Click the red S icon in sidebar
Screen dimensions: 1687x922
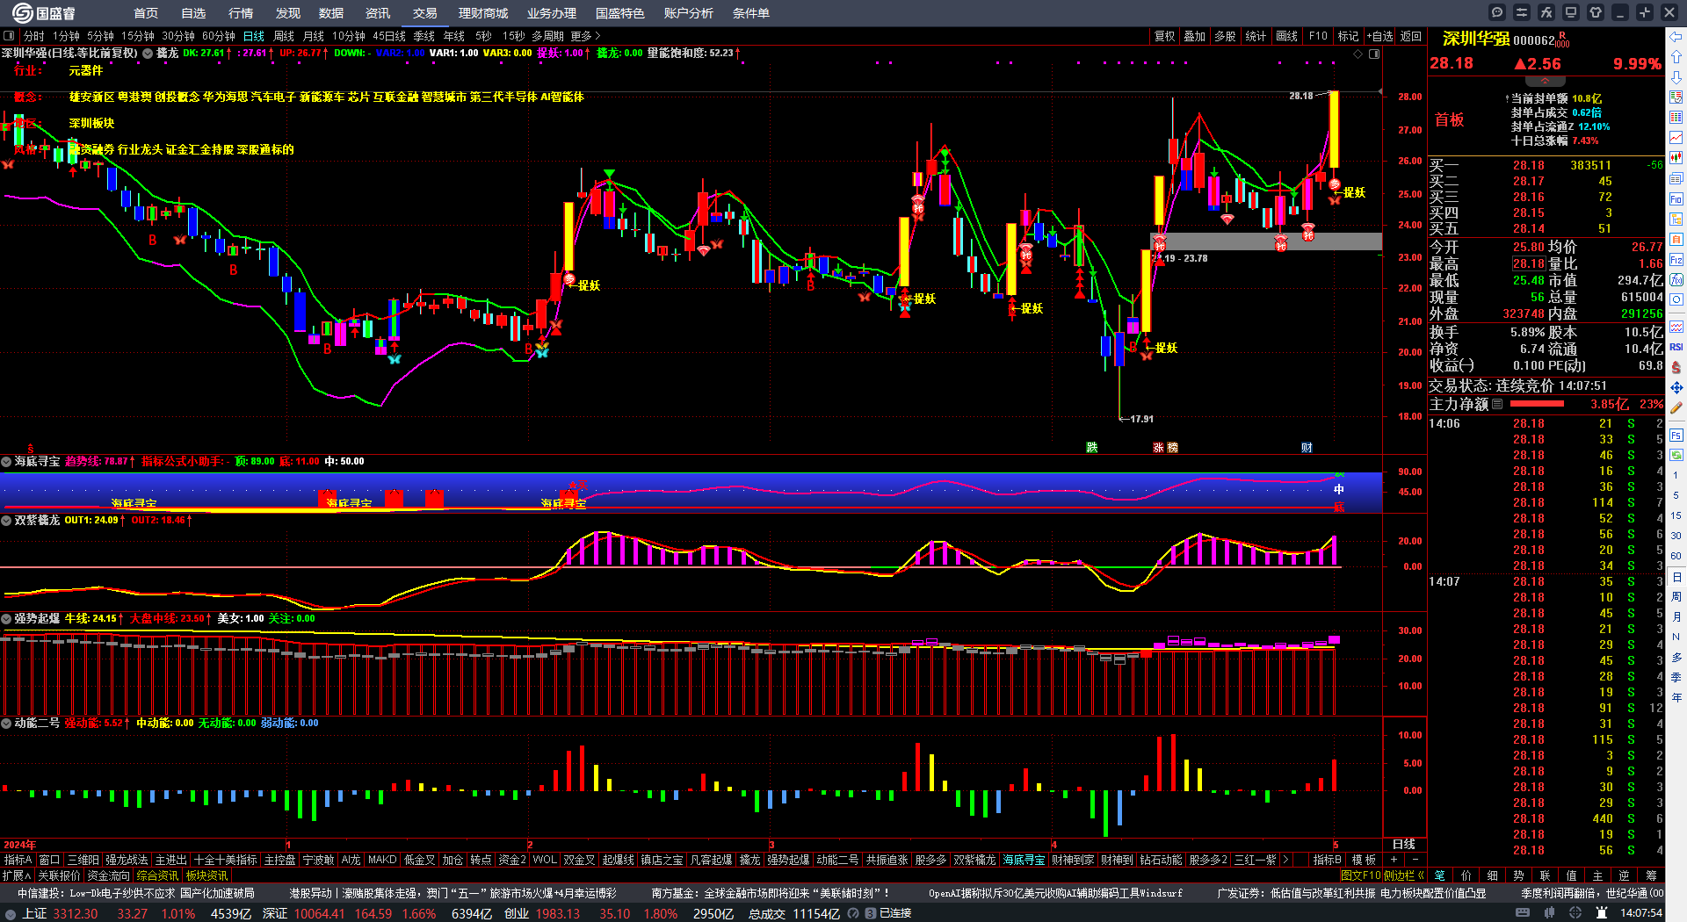[1676, 367]
